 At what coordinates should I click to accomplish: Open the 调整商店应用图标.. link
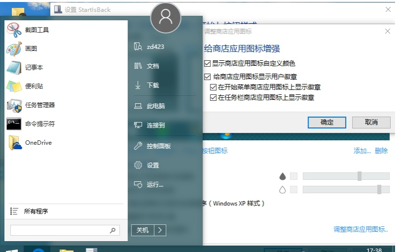click(x=361, y=229)
